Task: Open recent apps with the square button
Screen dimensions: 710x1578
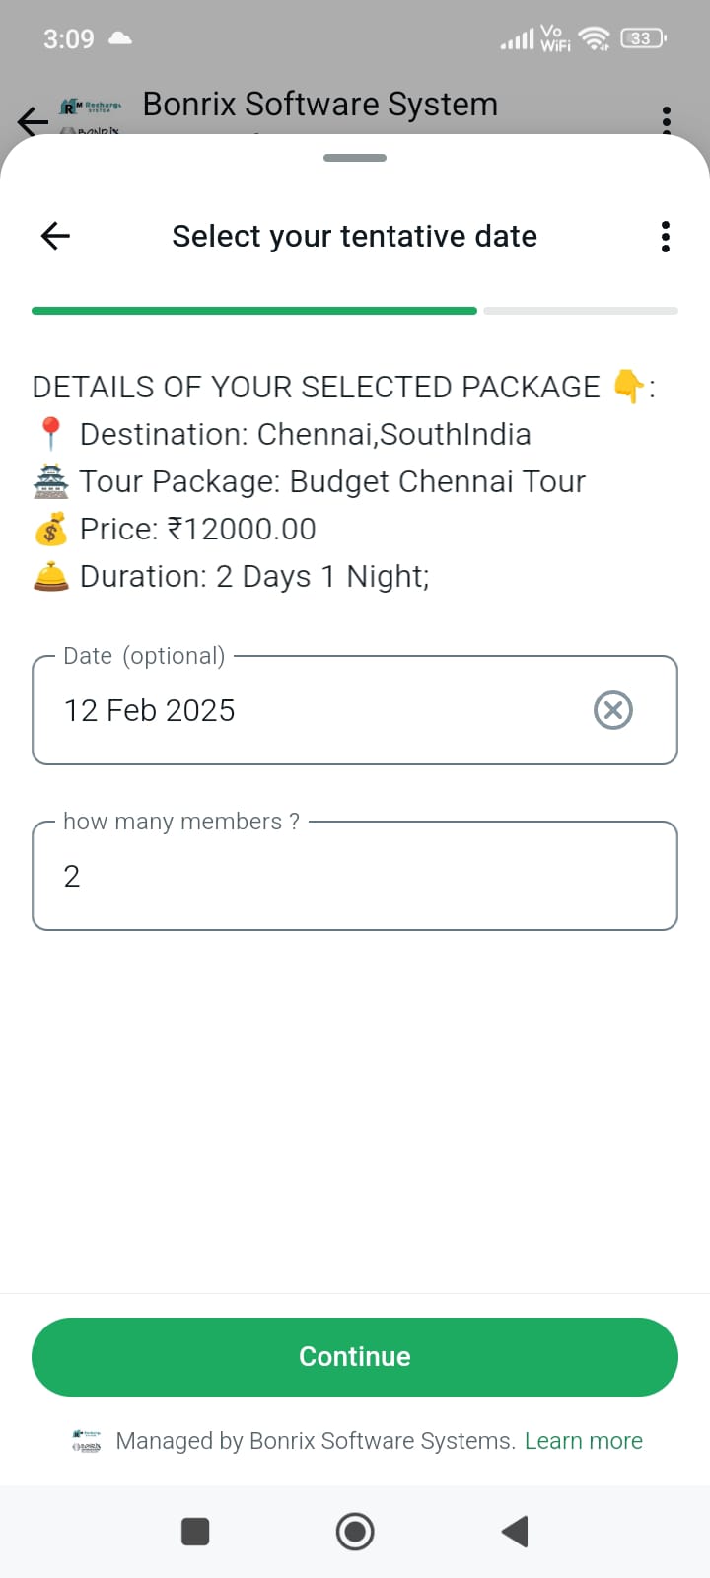Action: point(195,1532)
